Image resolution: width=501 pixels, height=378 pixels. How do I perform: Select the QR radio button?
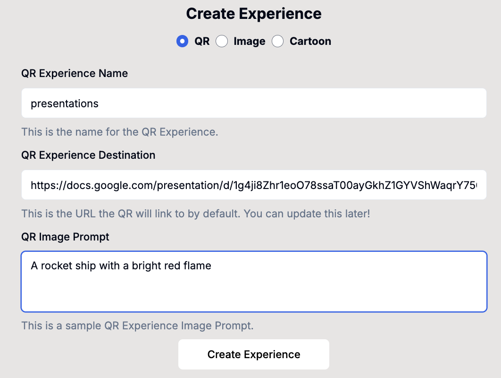(x=182, y=41)
